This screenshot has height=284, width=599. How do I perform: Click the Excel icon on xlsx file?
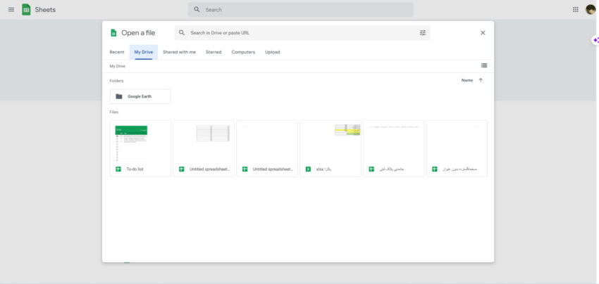point(308,169)
